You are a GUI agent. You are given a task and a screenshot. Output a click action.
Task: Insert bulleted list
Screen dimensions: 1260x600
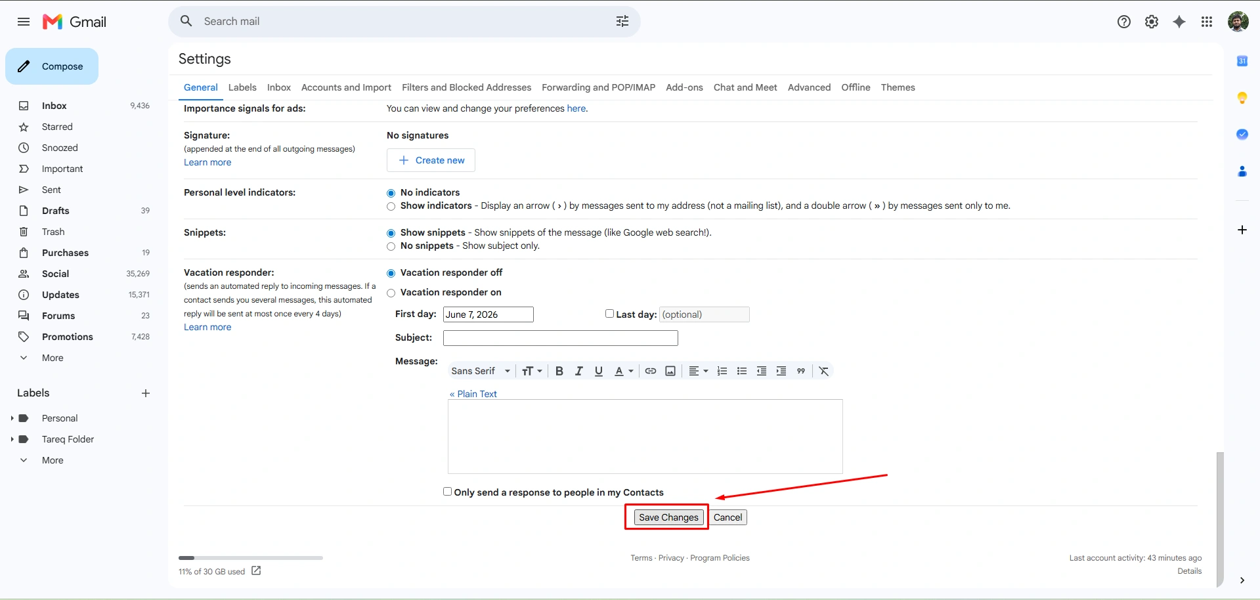click(x=742, y=371)
